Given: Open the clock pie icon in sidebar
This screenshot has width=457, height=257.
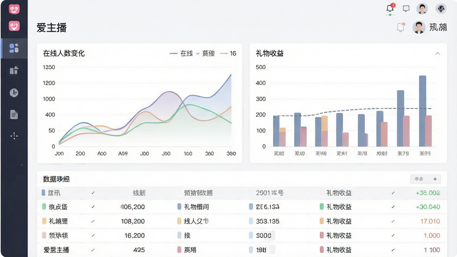Looking at the screenshot, I should (14, 93).
